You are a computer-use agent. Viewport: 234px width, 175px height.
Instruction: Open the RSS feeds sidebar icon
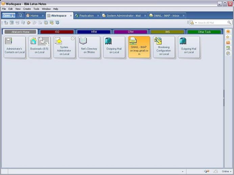[x=228, y=42]
